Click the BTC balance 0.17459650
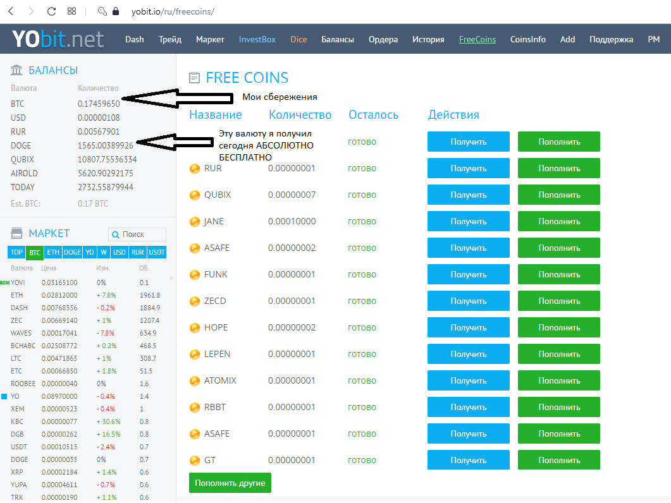 tap(99, 104)
